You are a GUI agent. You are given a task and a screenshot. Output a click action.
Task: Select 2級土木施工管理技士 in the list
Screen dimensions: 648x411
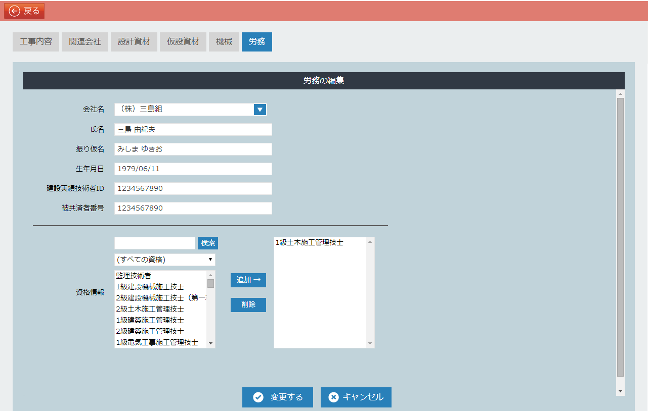(x=161, y=309)
